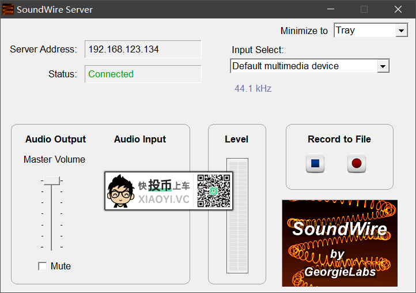Open the Input Select dropdown arrow
416x293 pixels.
click(x=383, y=66)
